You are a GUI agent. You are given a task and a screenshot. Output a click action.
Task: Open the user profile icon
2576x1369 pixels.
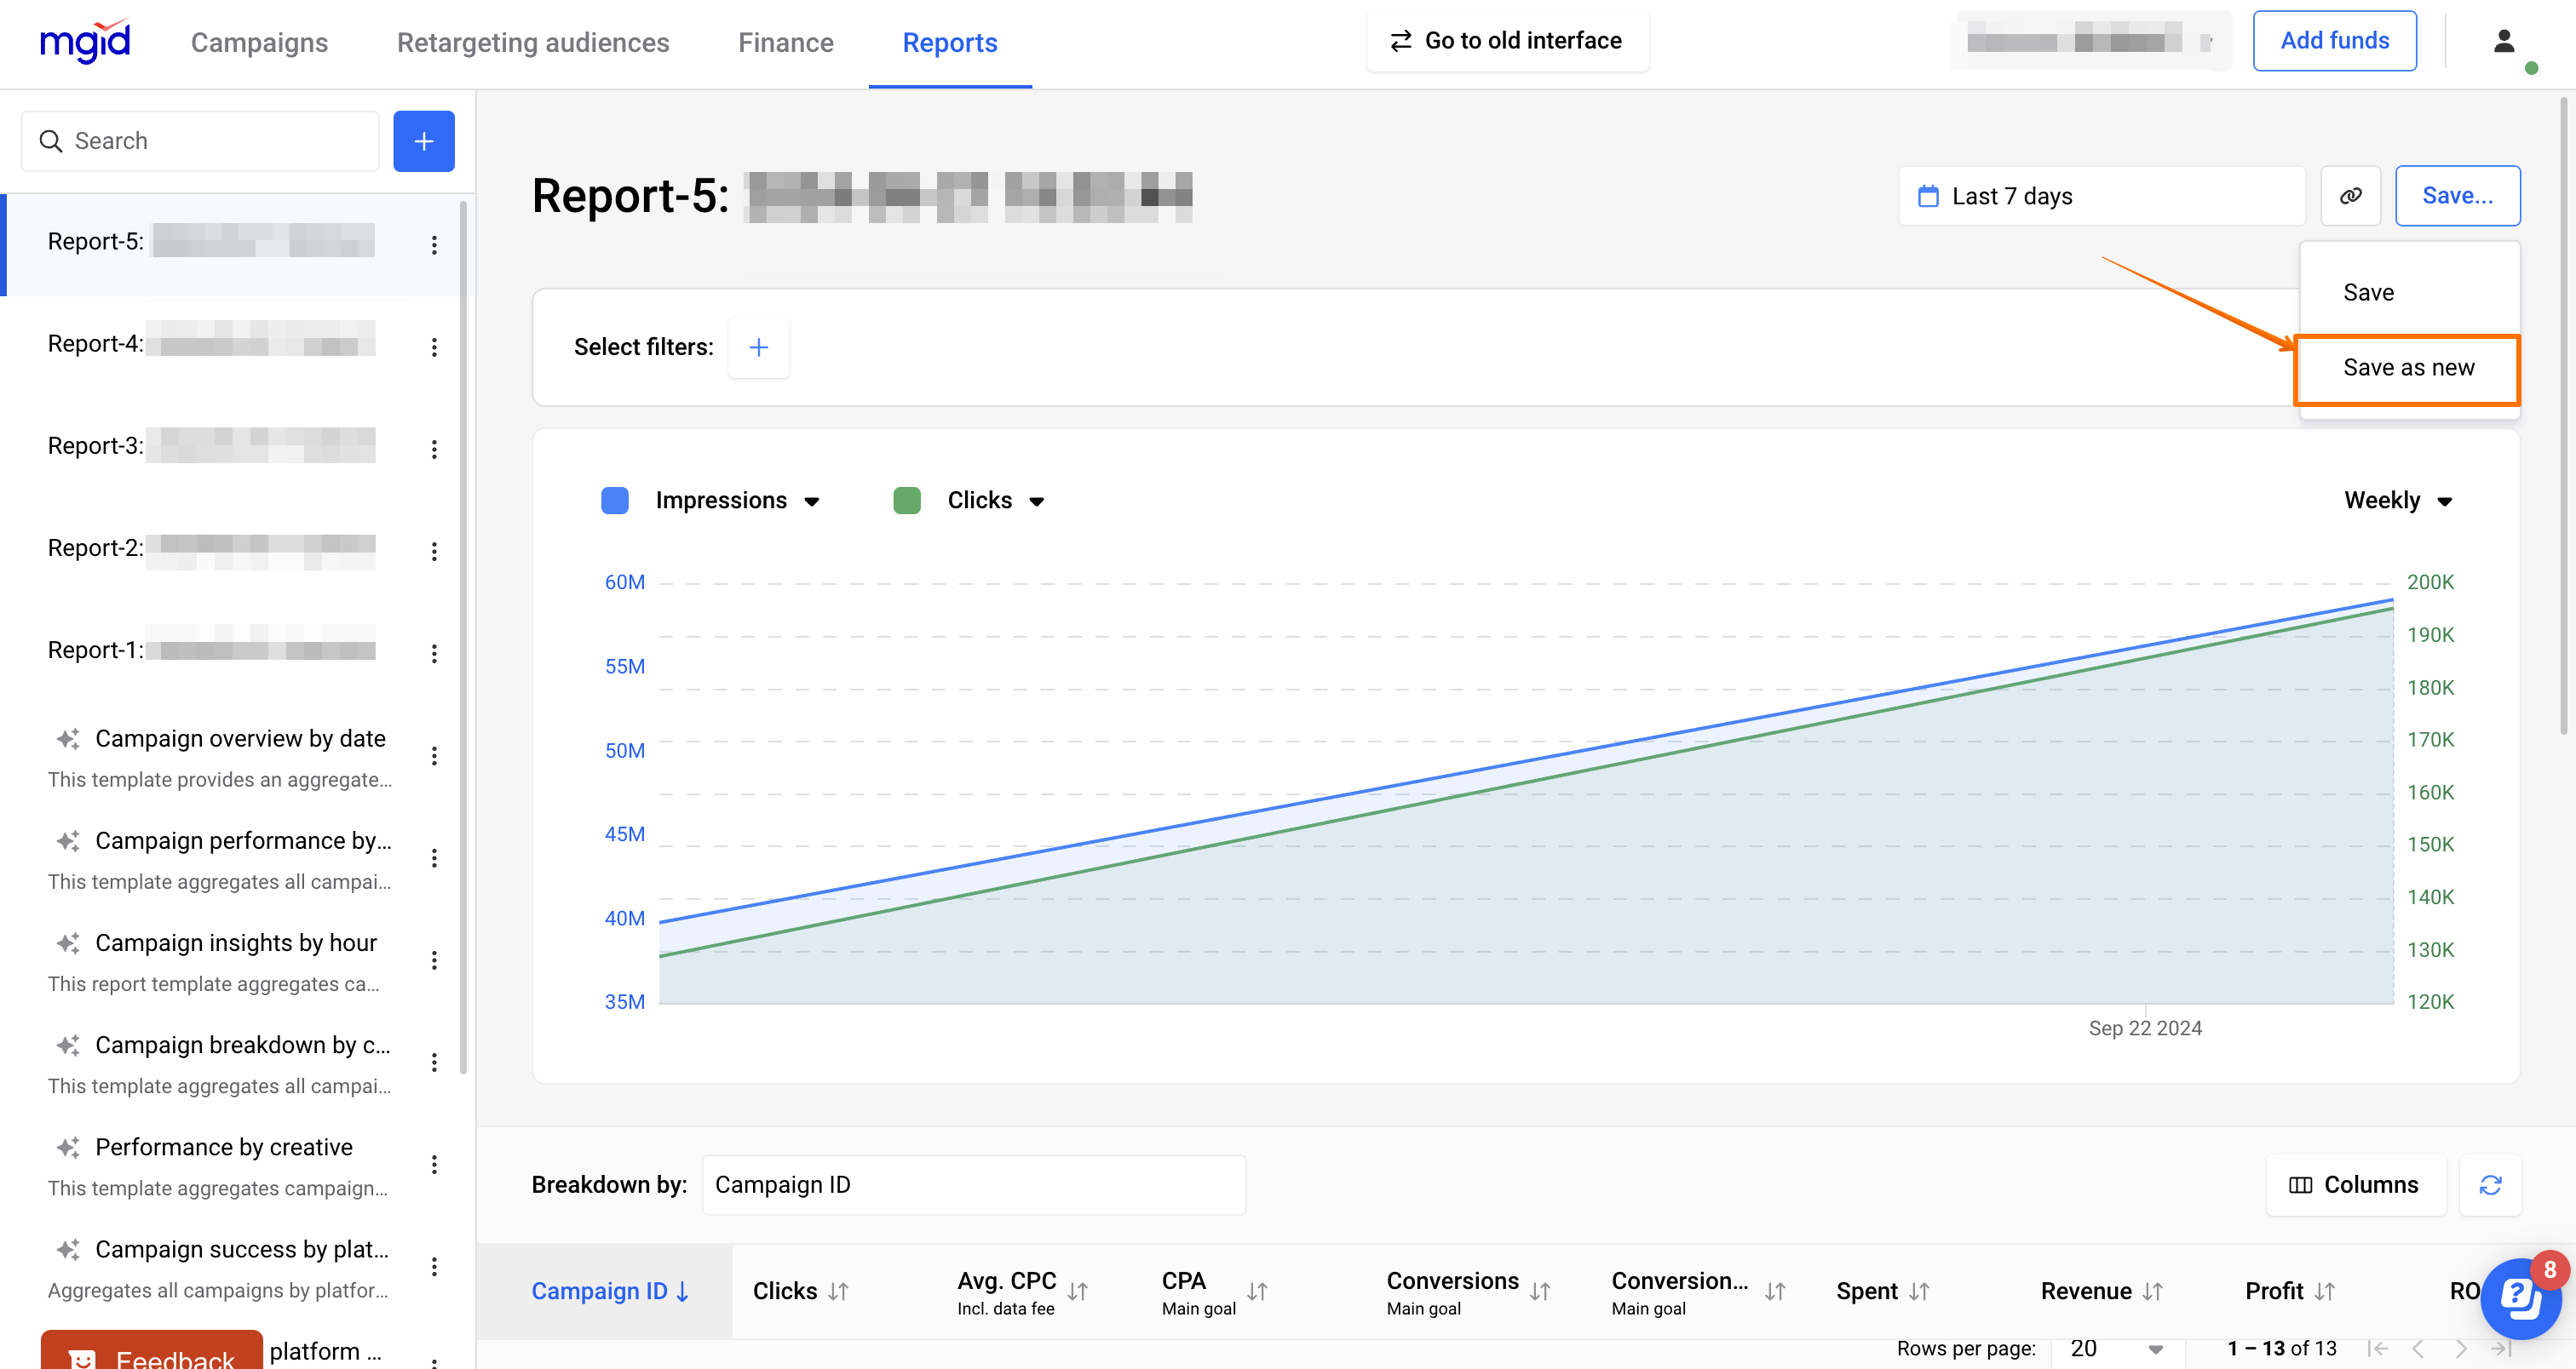click(x=2503, y=41)
